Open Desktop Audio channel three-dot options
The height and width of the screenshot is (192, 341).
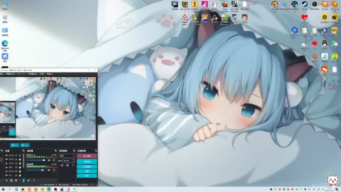[x=54, y=170]
